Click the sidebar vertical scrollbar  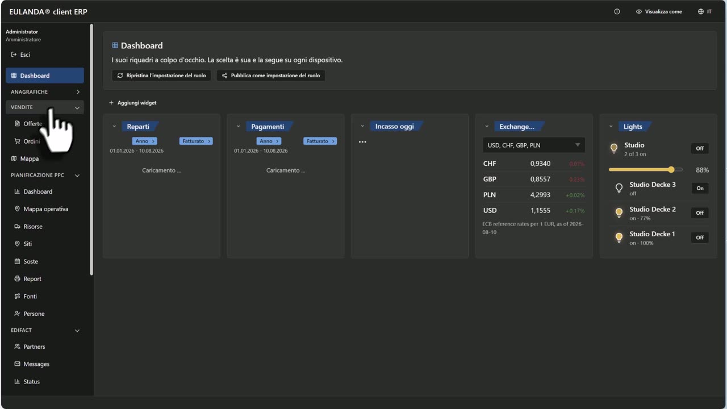pos(91,151)
